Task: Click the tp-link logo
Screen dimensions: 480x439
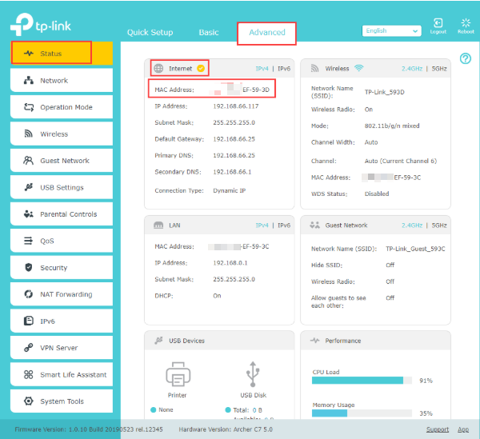Action: 41,25
